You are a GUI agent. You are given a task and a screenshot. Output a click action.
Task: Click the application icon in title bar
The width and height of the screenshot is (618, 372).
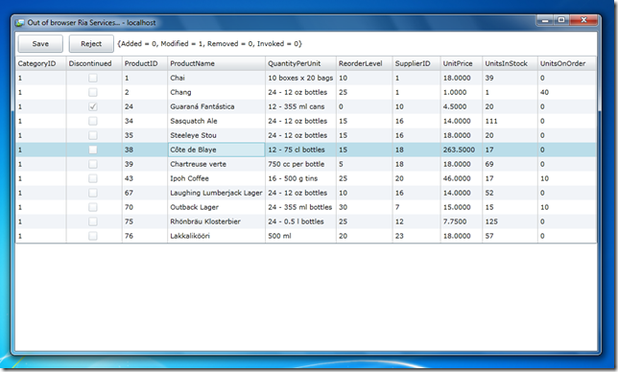pyautogui.click(x=20, y=23)
